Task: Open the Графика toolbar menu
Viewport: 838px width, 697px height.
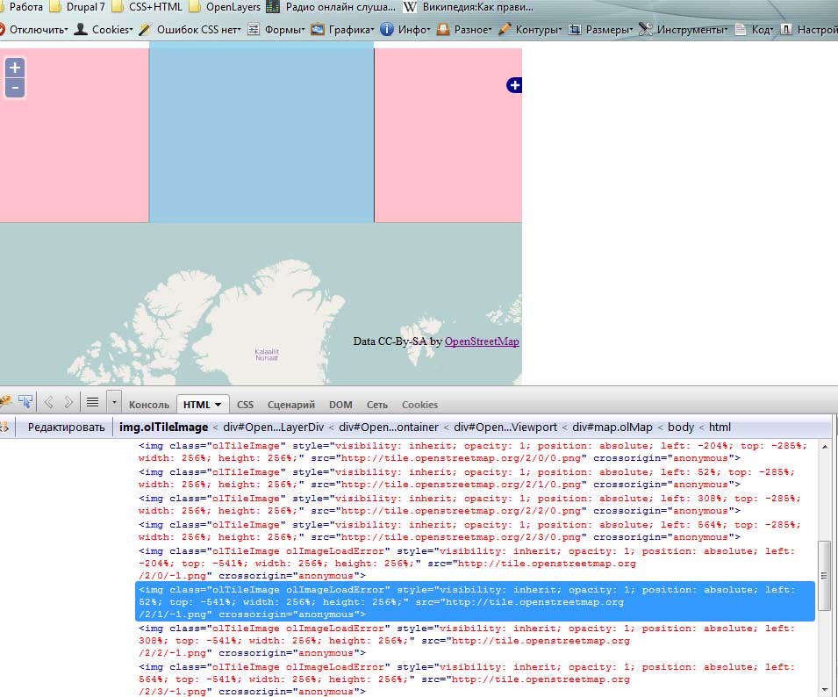Action: 342,29
